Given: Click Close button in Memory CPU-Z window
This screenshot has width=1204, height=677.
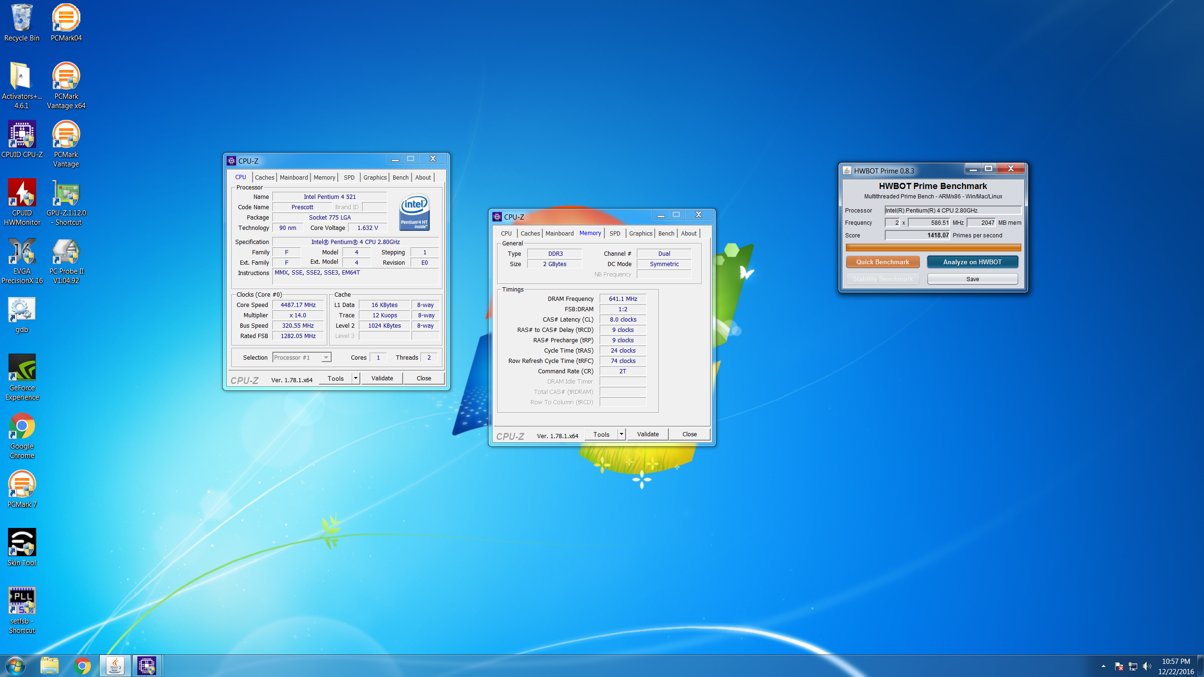Looking at the screenshot, I should 689,434.
